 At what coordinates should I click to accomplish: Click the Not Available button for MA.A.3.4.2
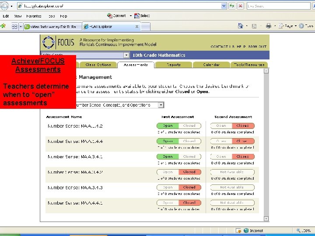point(232,172)
